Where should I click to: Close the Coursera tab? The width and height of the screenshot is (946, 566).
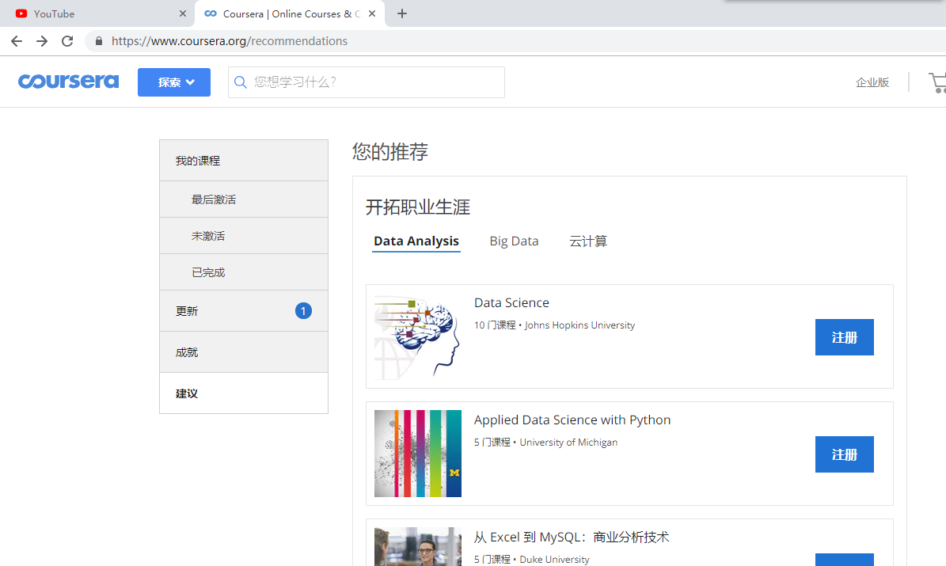[371, 13]
